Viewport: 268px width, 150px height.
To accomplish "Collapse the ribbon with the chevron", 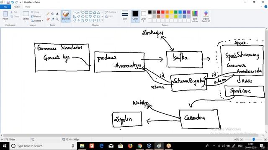I will [x=261, y=7].
